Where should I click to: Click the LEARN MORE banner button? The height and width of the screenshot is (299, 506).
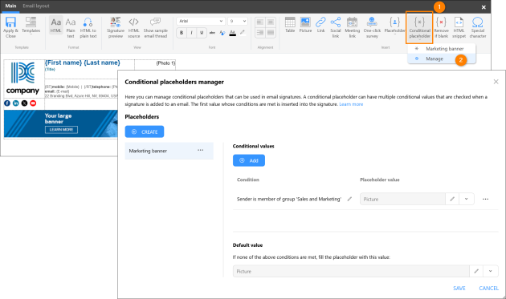tap(61, 130)
